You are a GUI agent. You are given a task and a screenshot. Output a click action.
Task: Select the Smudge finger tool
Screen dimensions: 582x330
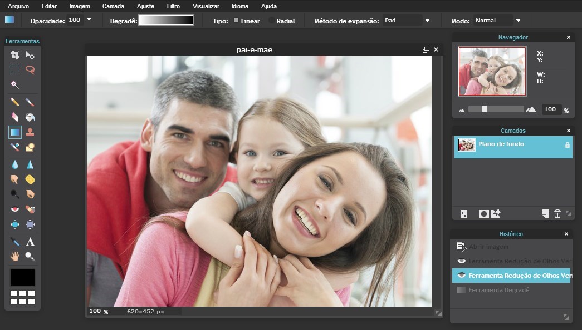(15, 179)
